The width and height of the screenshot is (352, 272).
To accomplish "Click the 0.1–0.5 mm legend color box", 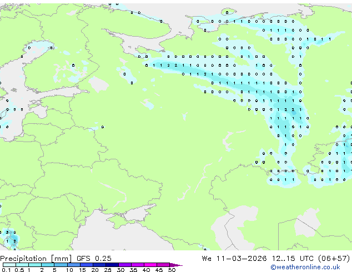I will pyautogui.click(x=9, y=265).
